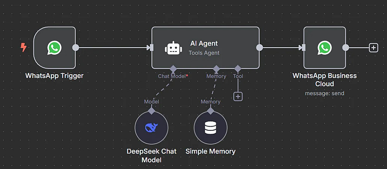Click the red lightning trigger icon
Screen dimensions: 387x169
[x=24, y=47]
